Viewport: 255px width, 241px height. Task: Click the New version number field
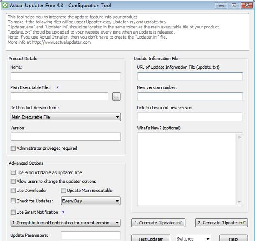click(x=190, y=97)
